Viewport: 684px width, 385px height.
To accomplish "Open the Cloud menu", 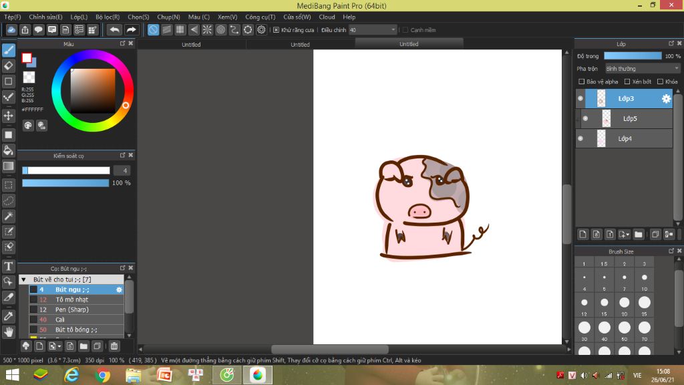I will click(x=327, y=17).
